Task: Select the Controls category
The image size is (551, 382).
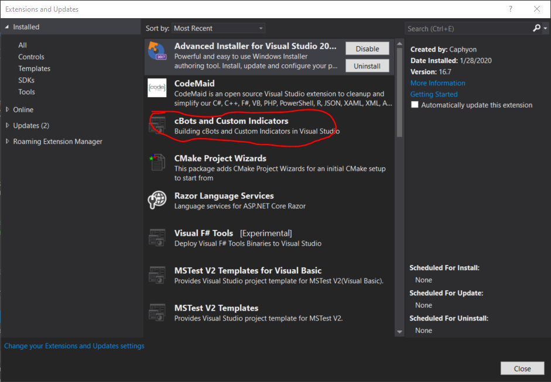Action: click(31, 57)
